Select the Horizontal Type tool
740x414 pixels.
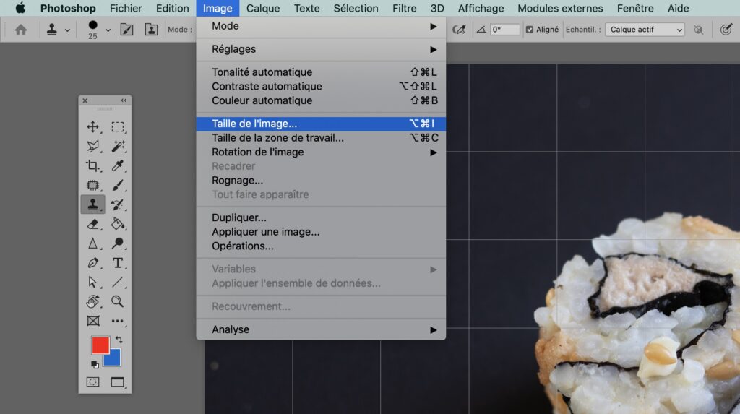tap(118, 263)
